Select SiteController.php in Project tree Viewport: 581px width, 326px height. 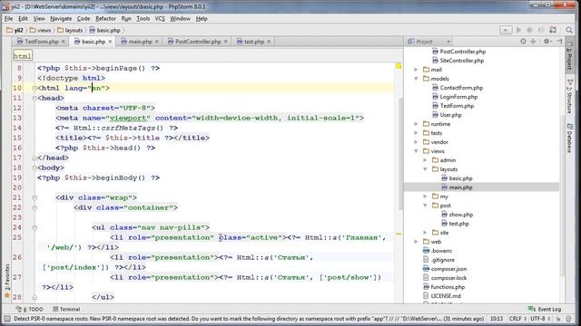click(462, 61)
